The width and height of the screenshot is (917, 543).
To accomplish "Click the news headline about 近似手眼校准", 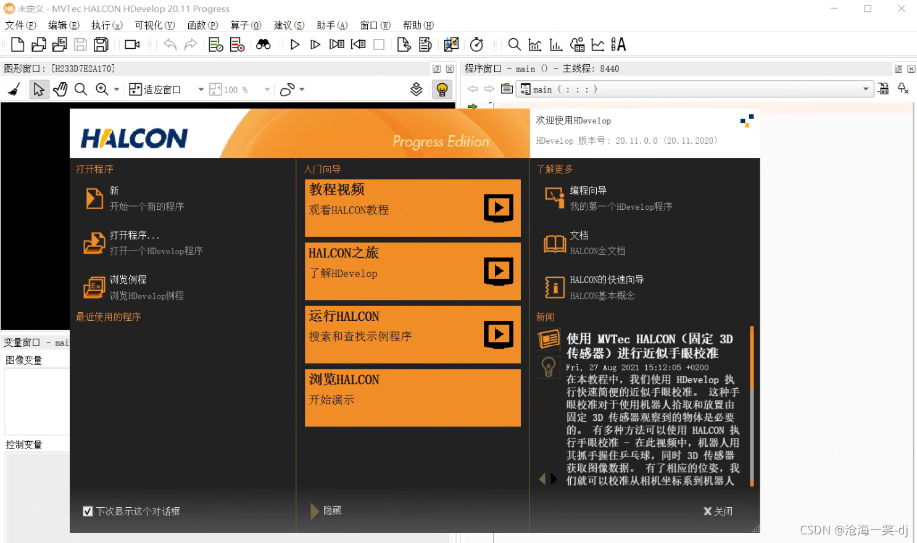I will pyautogui.click(x=650, y=346).
